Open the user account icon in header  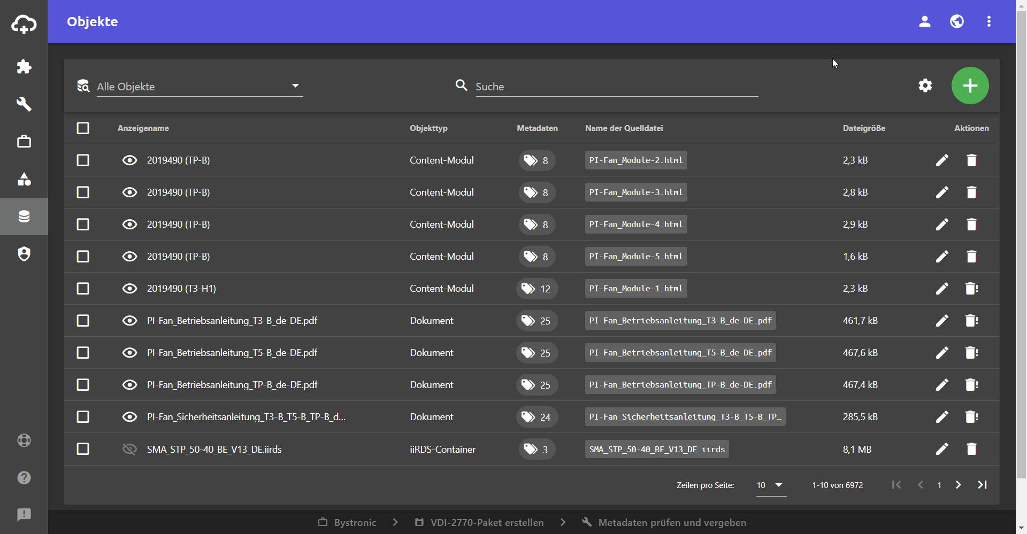925,21
